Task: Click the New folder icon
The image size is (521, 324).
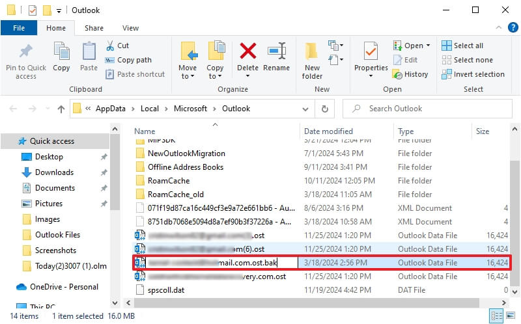Action: coord(311,52)
